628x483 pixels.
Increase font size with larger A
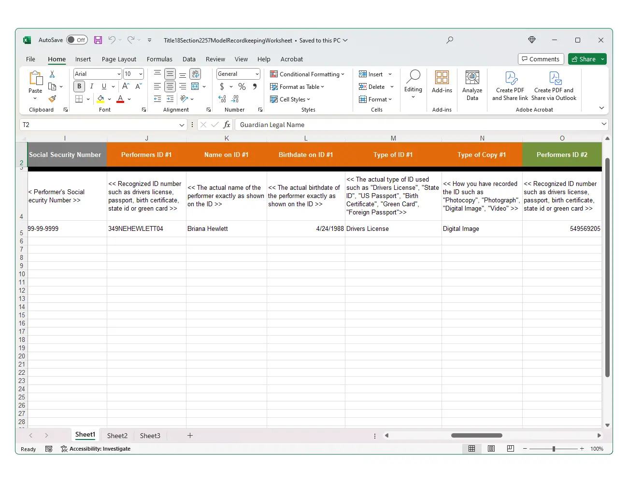click(126, 86)
